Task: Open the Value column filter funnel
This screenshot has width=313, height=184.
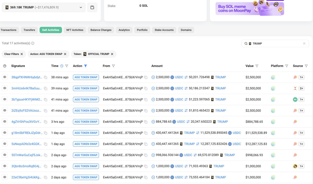Action: [257, 66]
